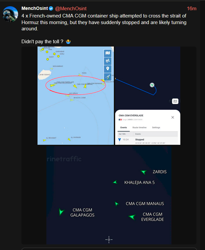
Task: Open MenchOsint profile avatar
Action: 10,14
